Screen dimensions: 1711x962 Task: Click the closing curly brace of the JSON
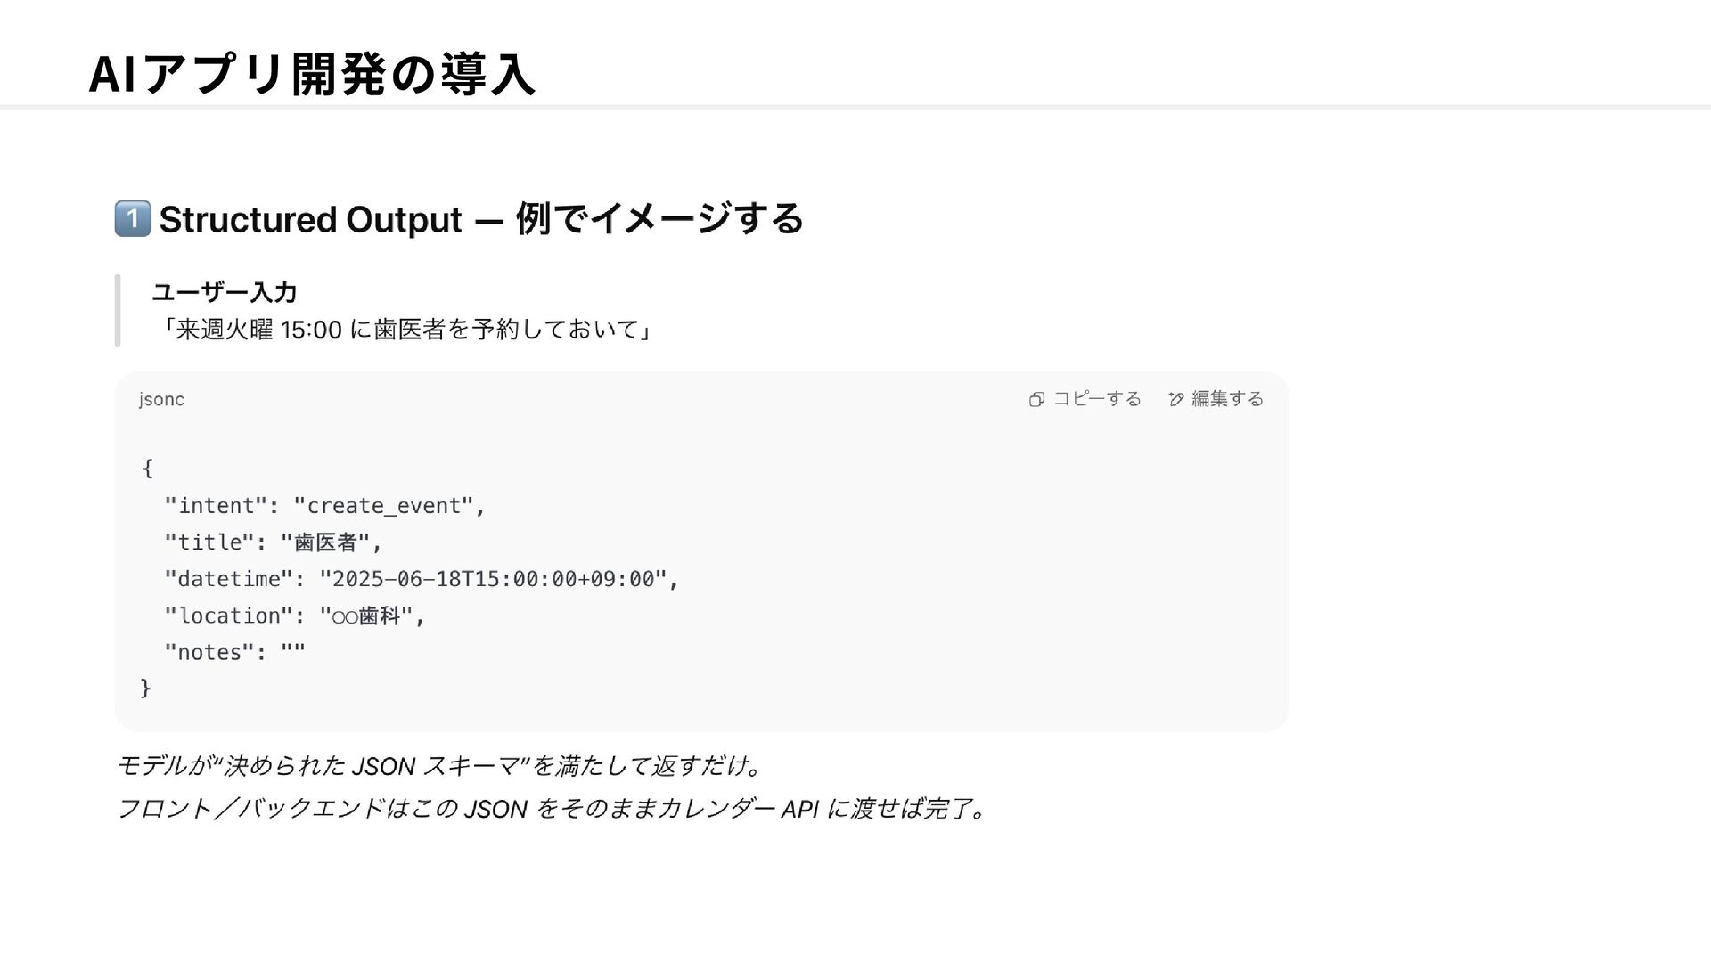pos(146,688)
